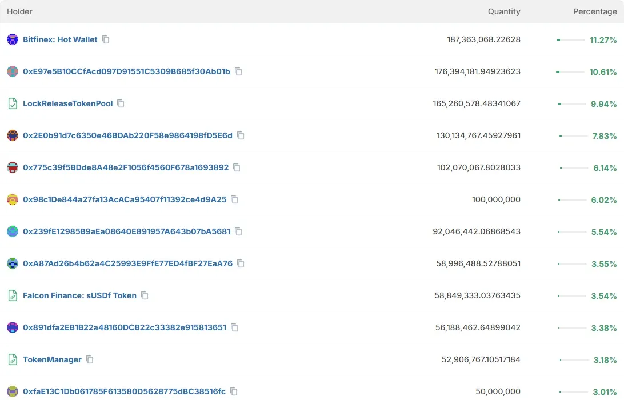Click the contract icon beside TokenManager
Screen dimensions: 624x400
coord(13,359)
